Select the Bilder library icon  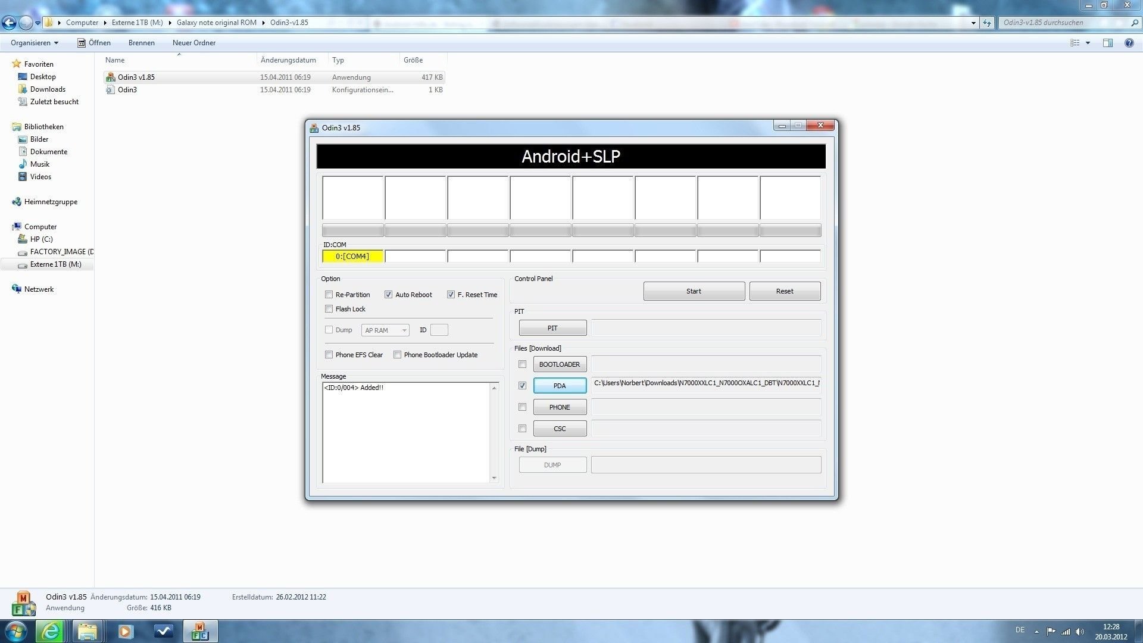click(23, 139)
